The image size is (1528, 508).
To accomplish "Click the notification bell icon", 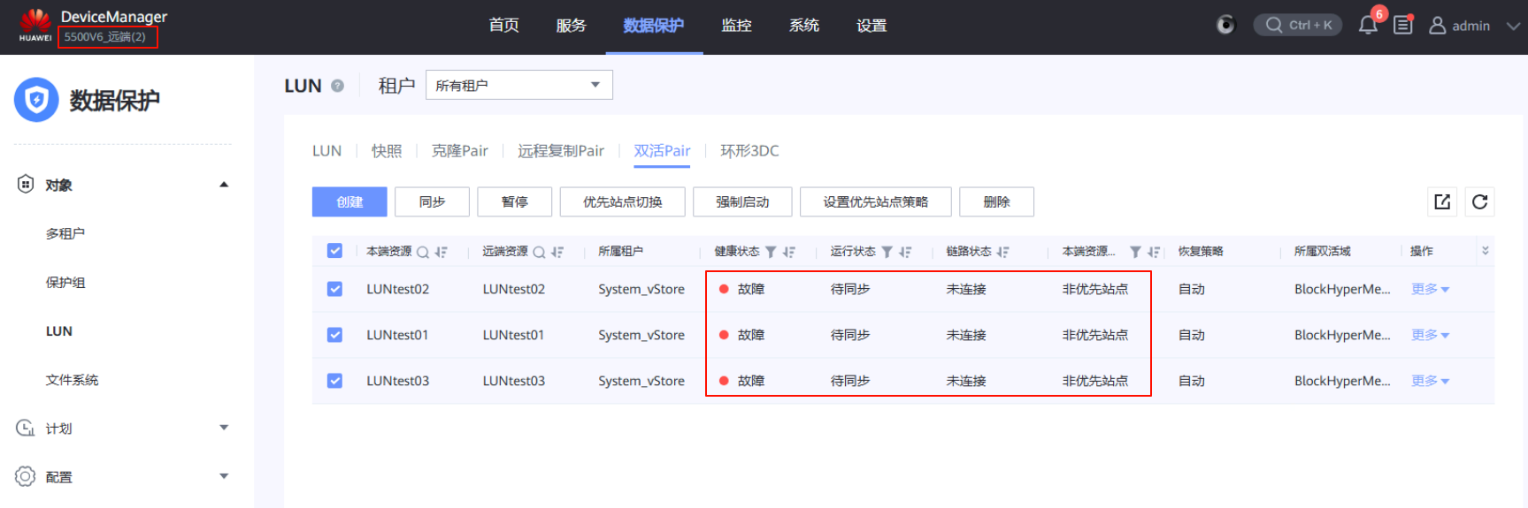I will click(x=1368, y=25).
